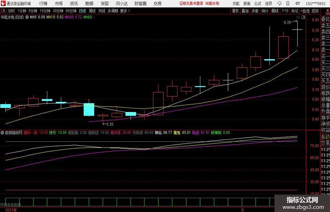Open the 版面 menu
330x212 pixels.
coord(247,3)
